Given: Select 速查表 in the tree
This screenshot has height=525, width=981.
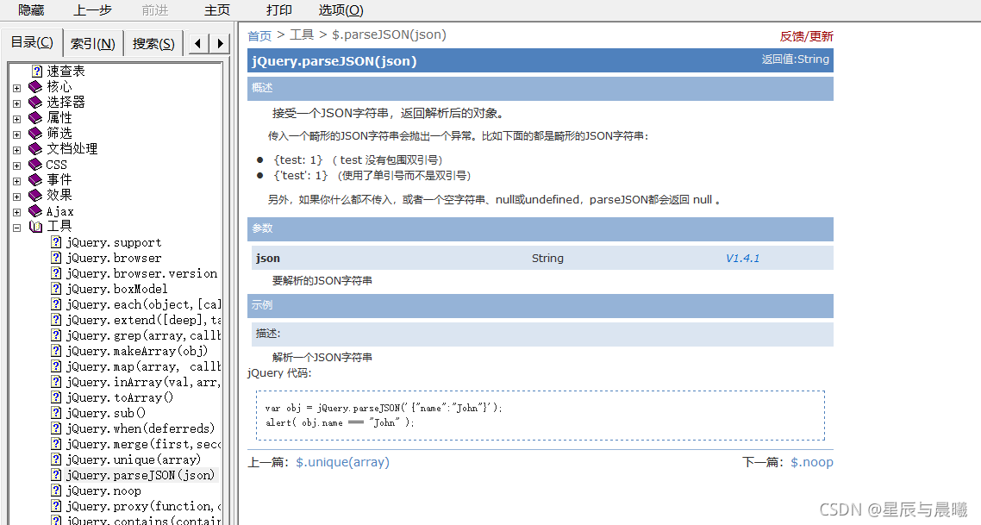Looking at the screenshot, I should click(66, 72).
